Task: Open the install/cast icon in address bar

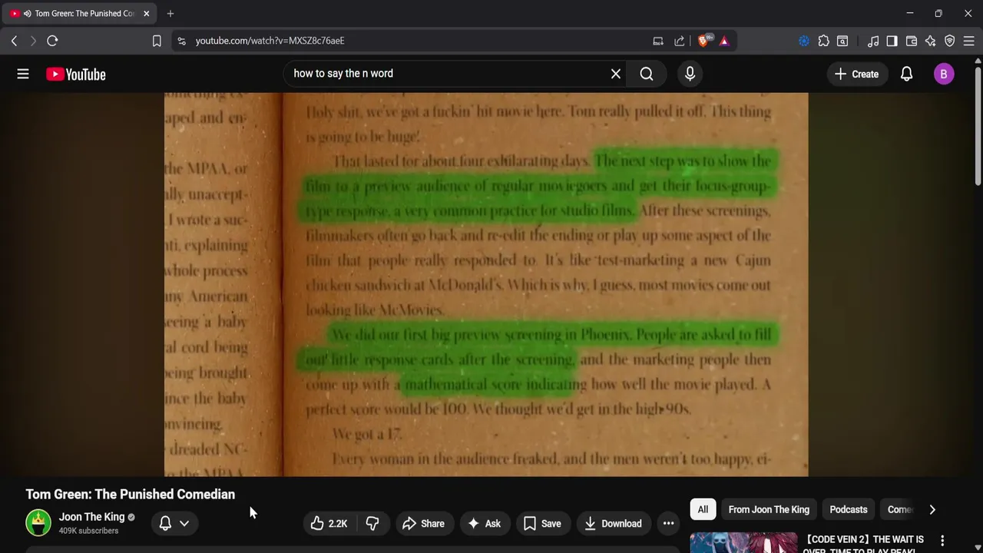Action: pyautogui.click(x=658, y=41)
